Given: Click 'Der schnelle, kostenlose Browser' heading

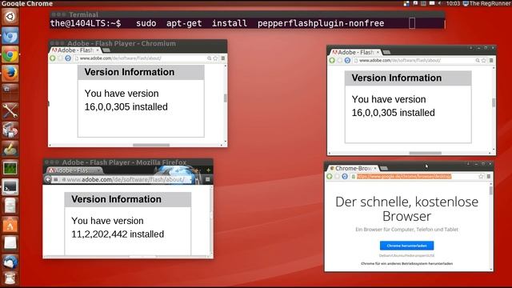Looking at the screenshot, I should (x=406, y=209).
